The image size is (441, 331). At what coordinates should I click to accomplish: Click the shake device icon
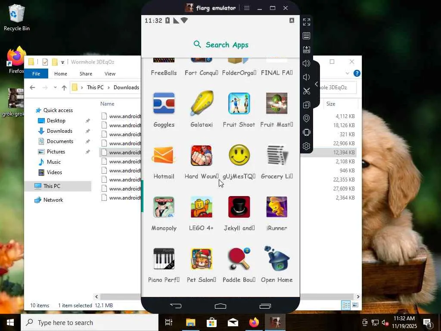click(x=307, y=132)
